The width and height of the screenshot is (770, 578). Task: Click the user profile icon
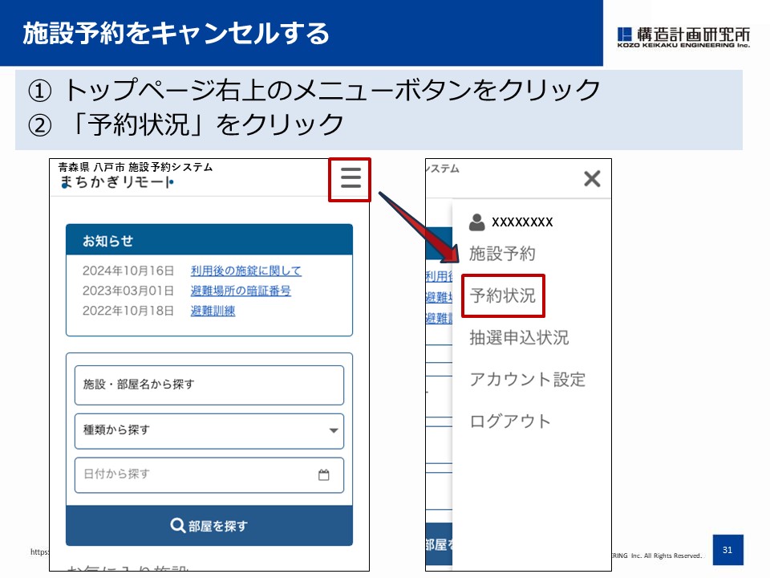(x=477, y=222)
